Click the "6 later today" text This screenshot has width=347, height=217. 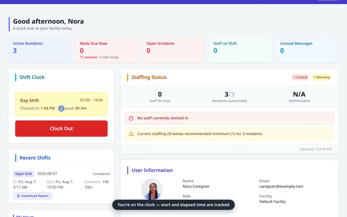109,57
